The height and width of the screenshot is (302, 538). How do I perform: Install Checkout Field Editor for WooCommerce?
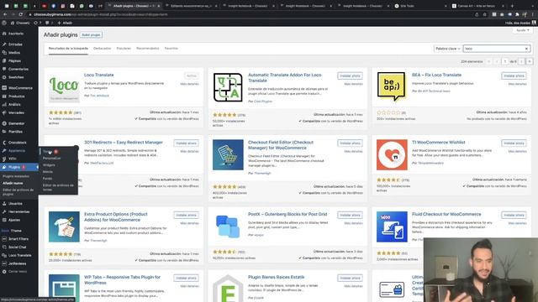pyautogui.click(x=350, y=143)
